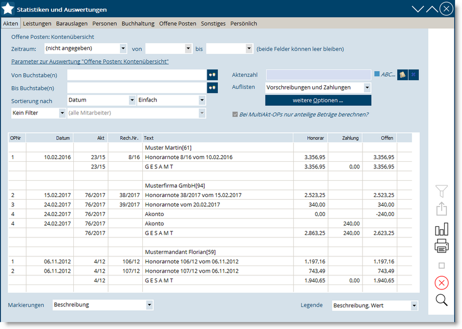
Task: Expand the 'Einfach' sorting dropdown
Action: 202,100
